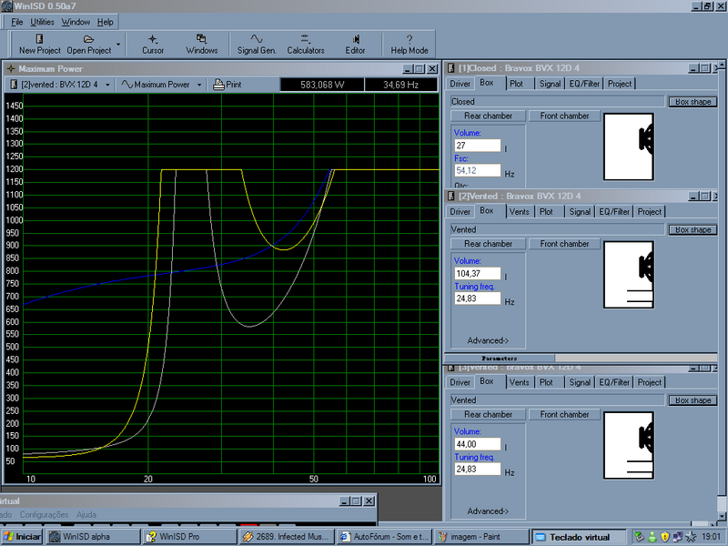Open Ajuda menu in virtual keyboard window
Viewport: 728px width, 546px height.
click(x=86, y=514)
